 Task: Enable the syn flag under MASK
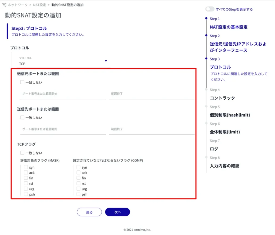[x=26, y=167]
